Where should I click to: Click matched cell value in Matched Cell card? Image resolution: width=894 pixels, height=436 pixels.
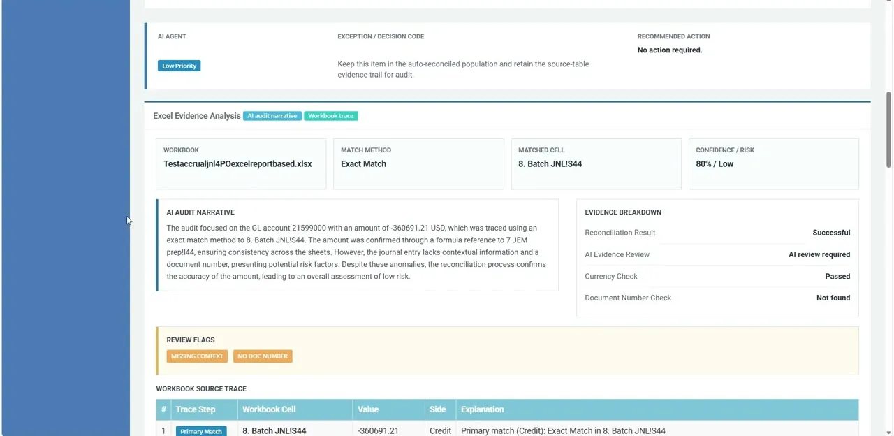pos(550,164)
